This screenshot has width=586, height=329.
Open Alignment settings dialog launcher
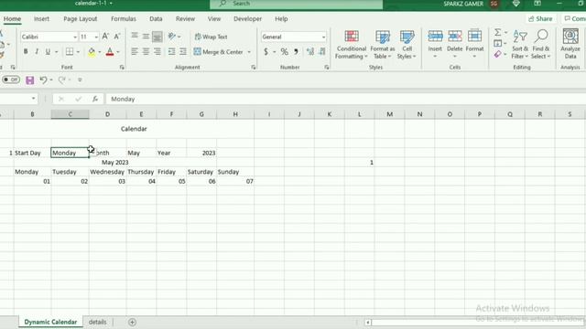coord(254,67)
